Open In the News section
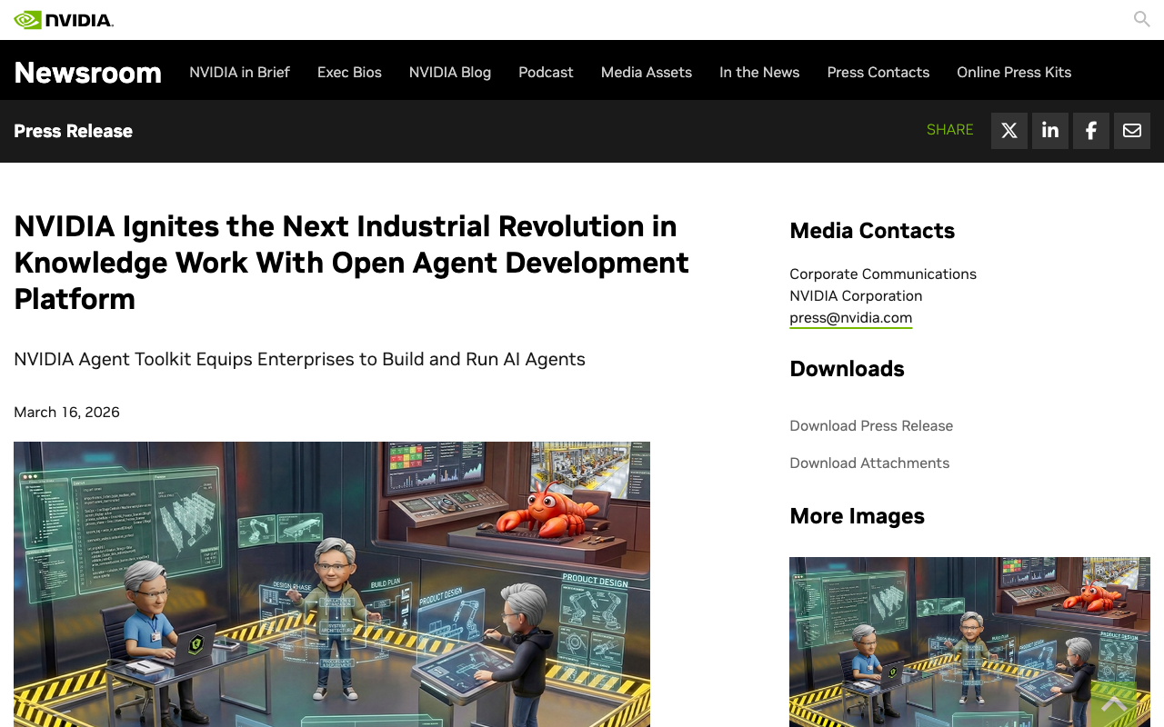 (759, 72)
